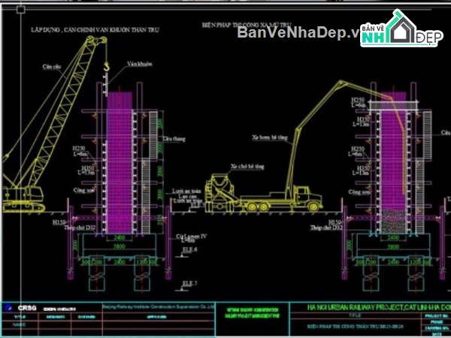Viewport: 451px width, 338px height.
Task: Select the 'ELE.7' elevation marker text
Action: click(190, 283)
